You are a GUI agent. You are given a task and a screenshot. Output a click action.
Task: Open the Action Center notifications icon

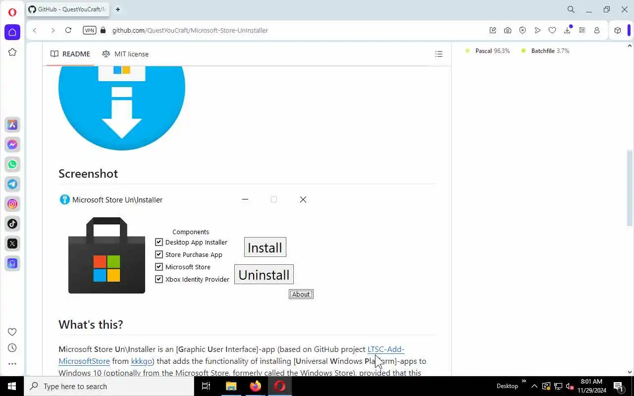point(618,386)
